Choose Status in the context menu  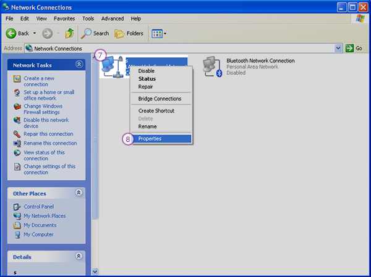pyautogui.click(x=161, y=79)
